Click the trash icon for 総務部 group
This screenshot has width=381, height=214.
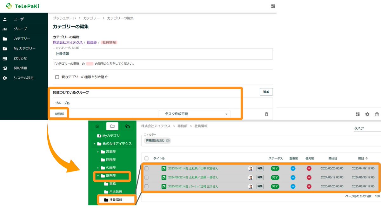coord(266,114)
